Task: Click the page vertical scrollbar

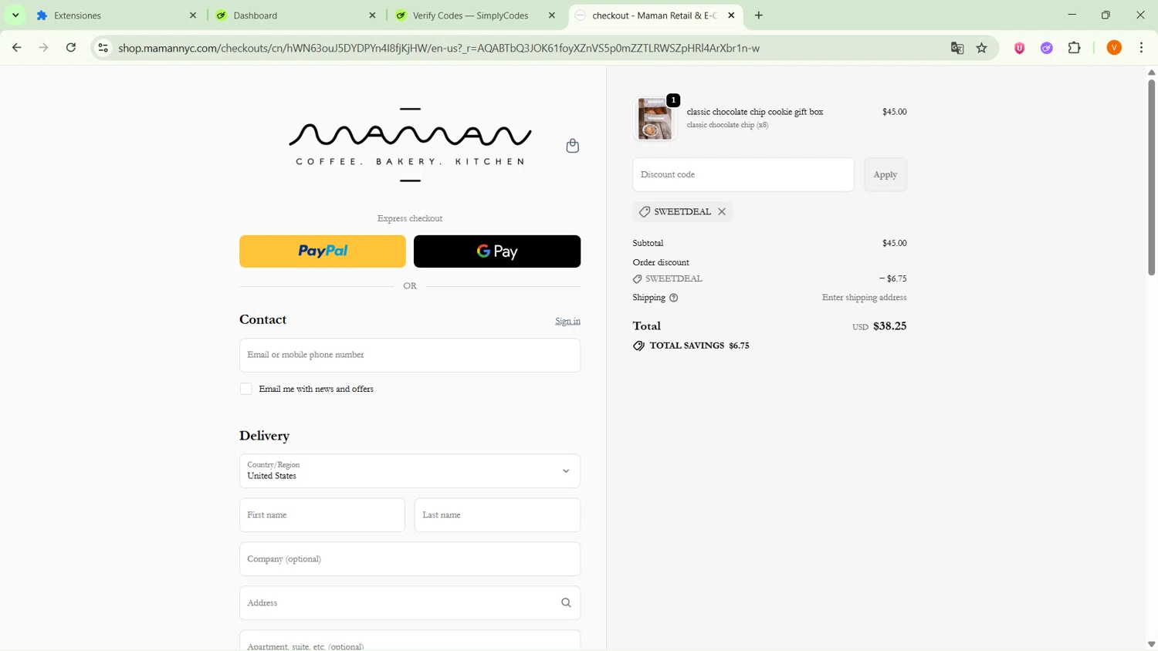Action: [x=1151, y=177]
